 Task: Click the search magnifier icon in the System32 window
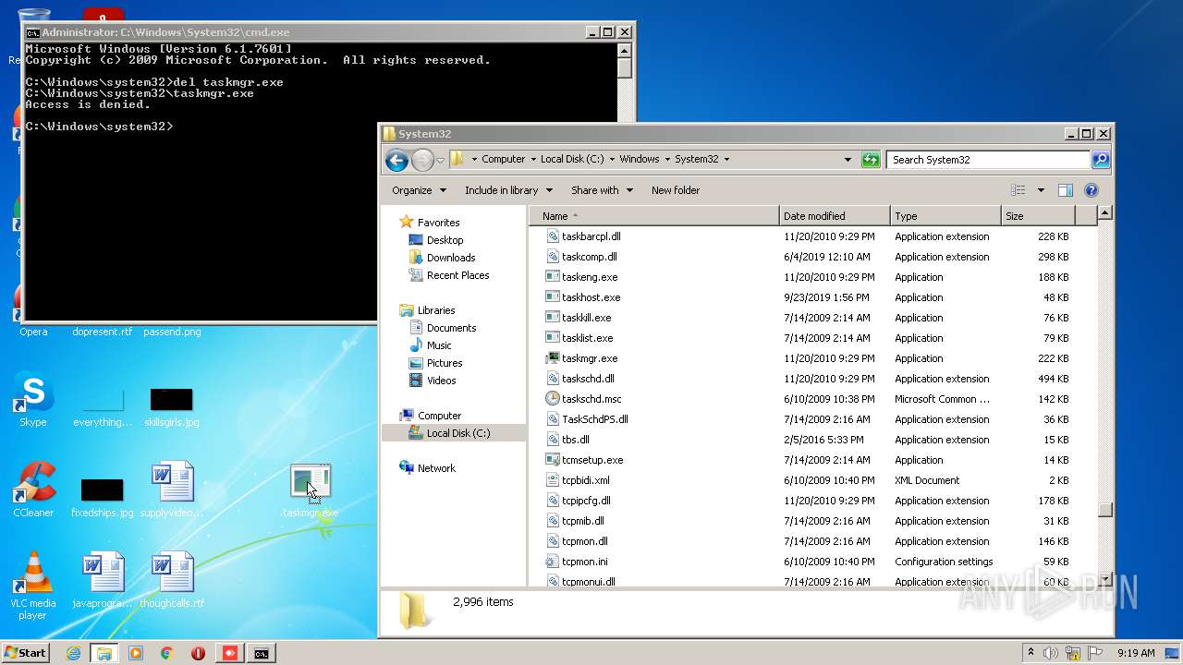1100,160
